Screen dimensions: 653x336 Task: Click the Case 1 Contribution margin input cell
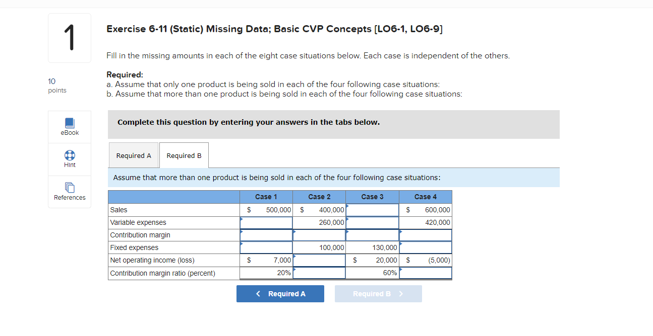pos(266,235)
